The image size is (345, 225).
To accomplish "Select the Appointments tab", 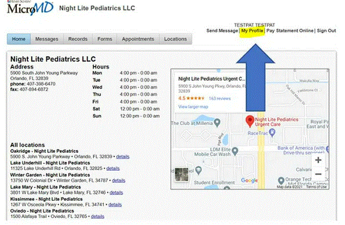I will pyautogui.click(x=138, y=39).
